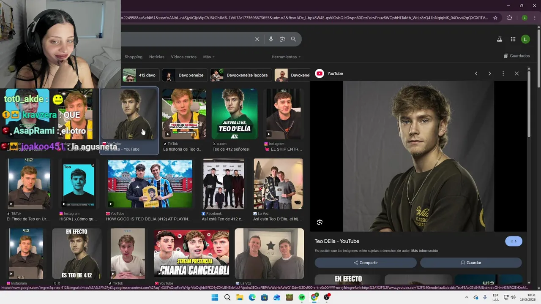Screen dimensions: 541x304
Task: Open the large preview photo
Action: click(x=418, y=156)
